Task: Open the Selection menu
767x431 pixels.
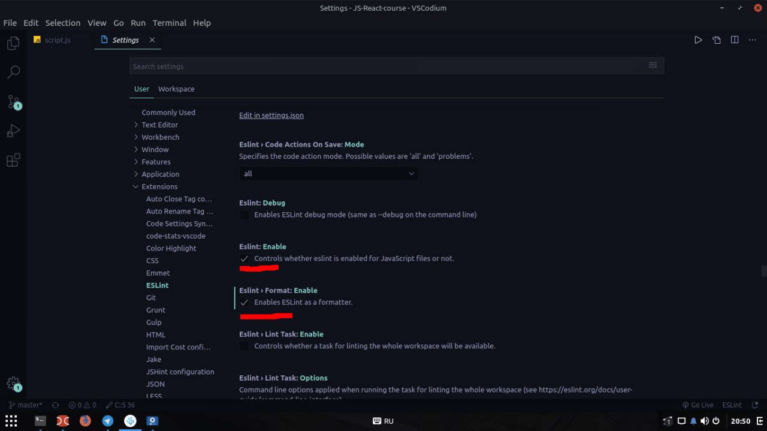Action: click(63, 23)
